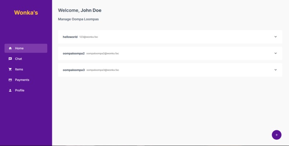
Task: Click the Home house icon in sidebar
Action: coord(10,48)
